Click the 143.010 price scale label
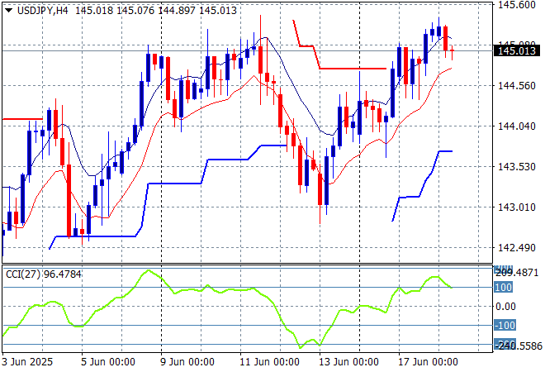Image resolution: width=545 pixels, height=372 pixels. pos(517,207)
